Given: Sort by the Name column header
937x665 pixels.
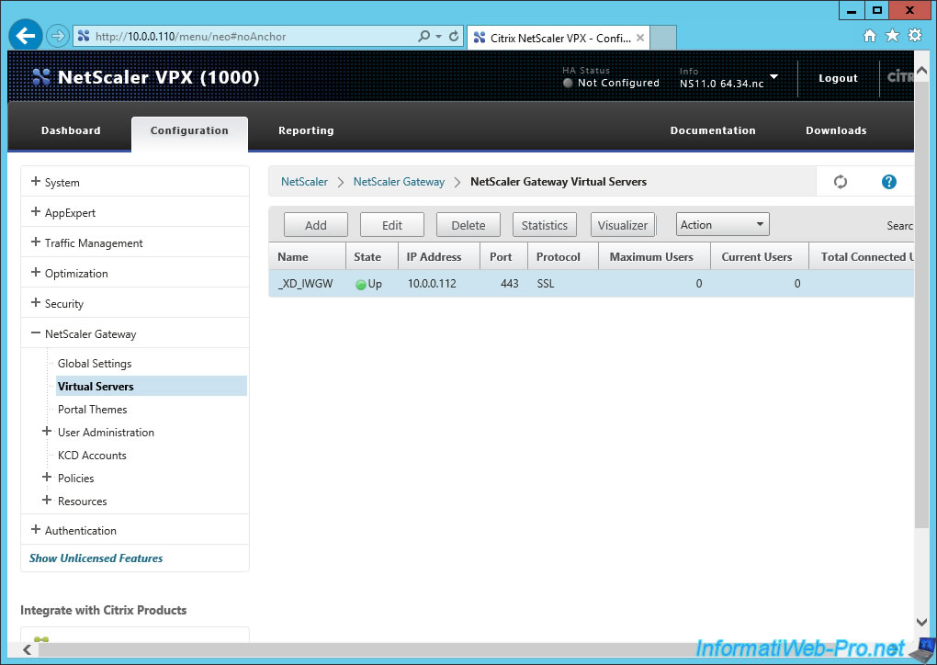Looking at the screenshot, I should [307, 257].
